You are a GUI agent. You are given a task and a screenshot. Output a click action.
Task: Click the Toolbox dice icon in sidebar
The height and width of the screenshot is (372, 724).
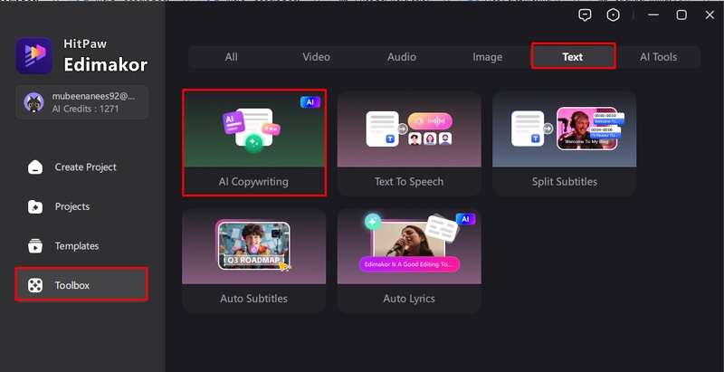coord(35,285)
